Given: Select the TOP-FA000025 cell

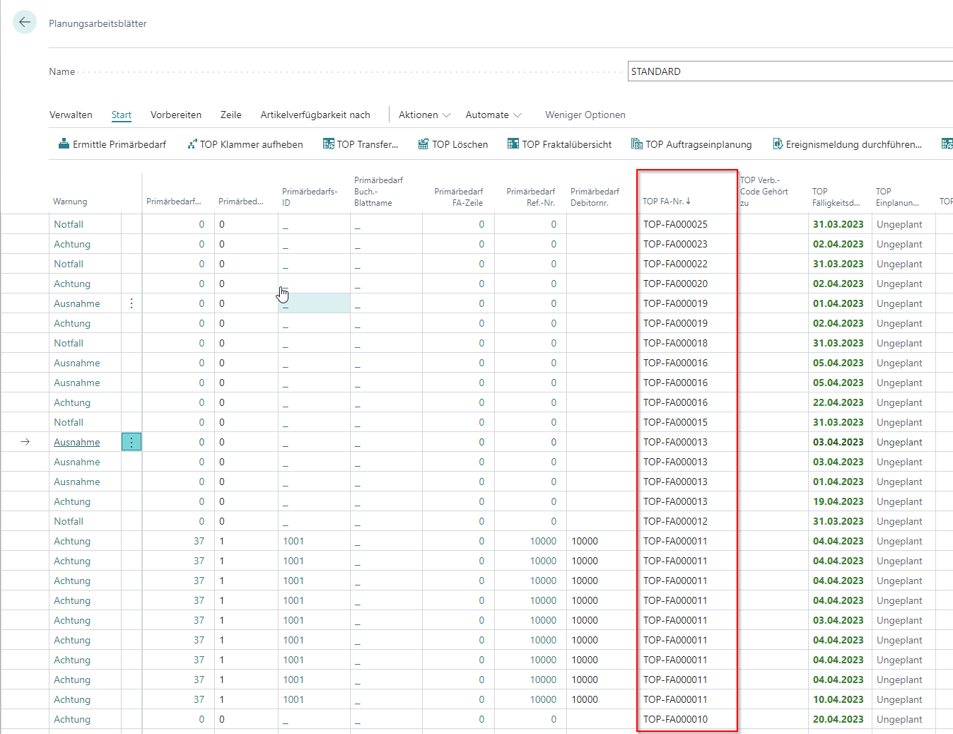Looking at the screenshot, I should tap(675, 224).
